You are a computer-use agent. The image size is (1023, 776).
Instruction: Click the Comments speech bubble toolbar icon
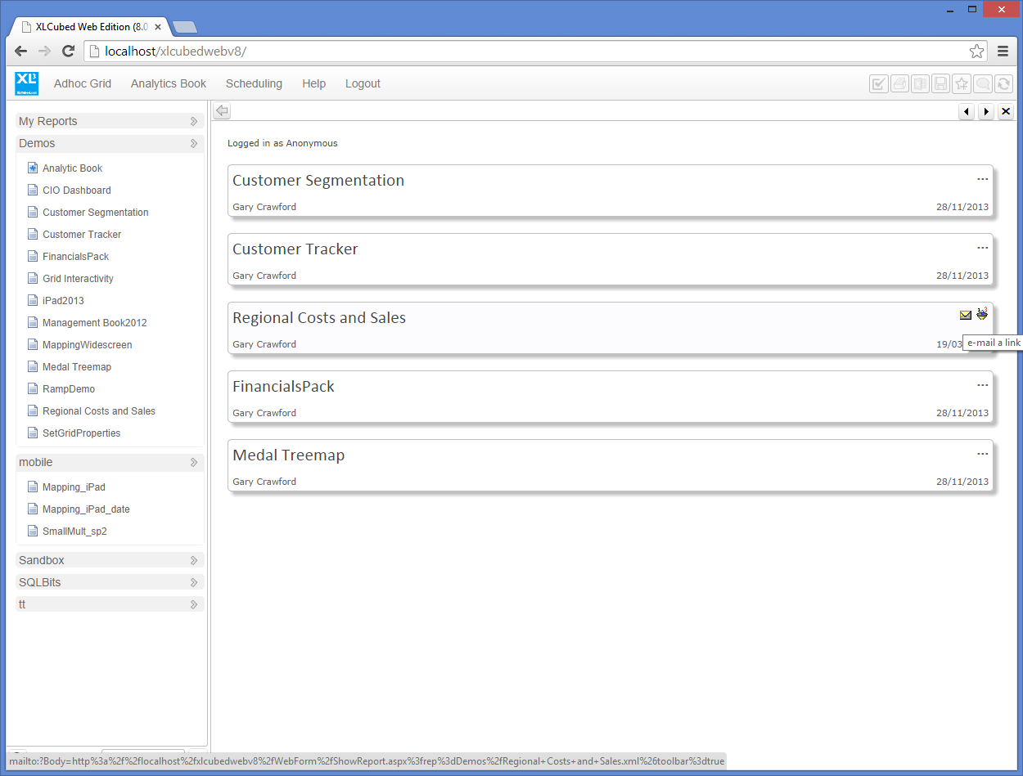tap(983, 83)
